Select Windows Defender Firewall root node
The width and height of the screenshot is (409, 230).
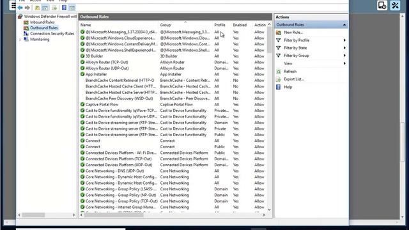coord(50,17)
